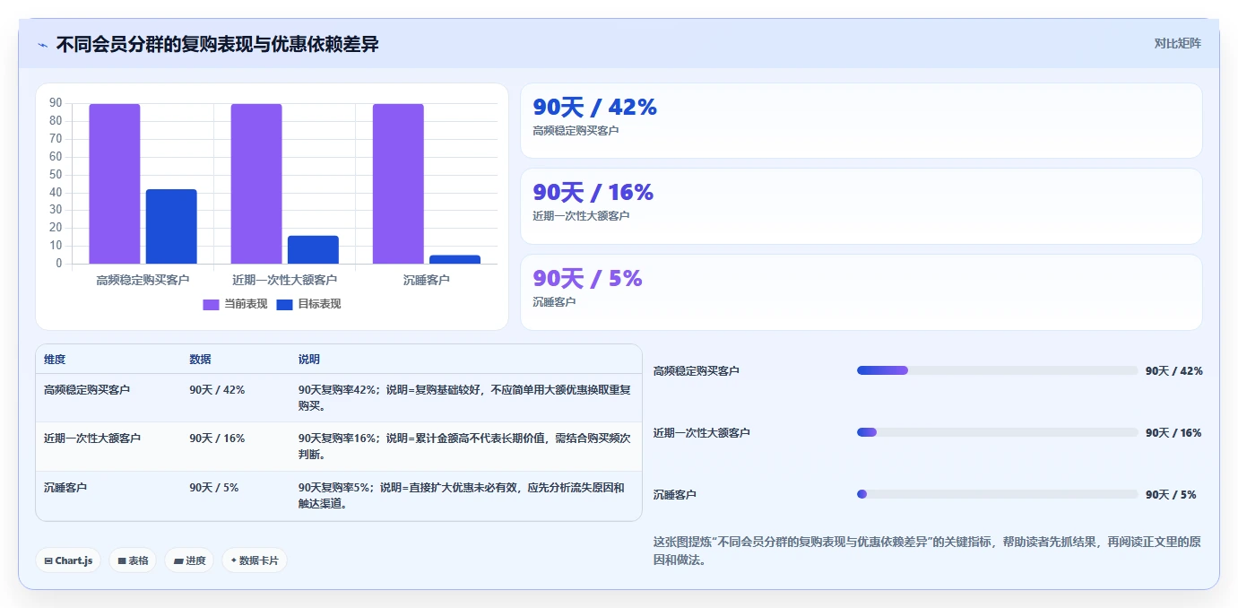Image resolution: width=1238 pixels, height=608 pixels.
Task: Click the 数据 column header
Action: 200,360
